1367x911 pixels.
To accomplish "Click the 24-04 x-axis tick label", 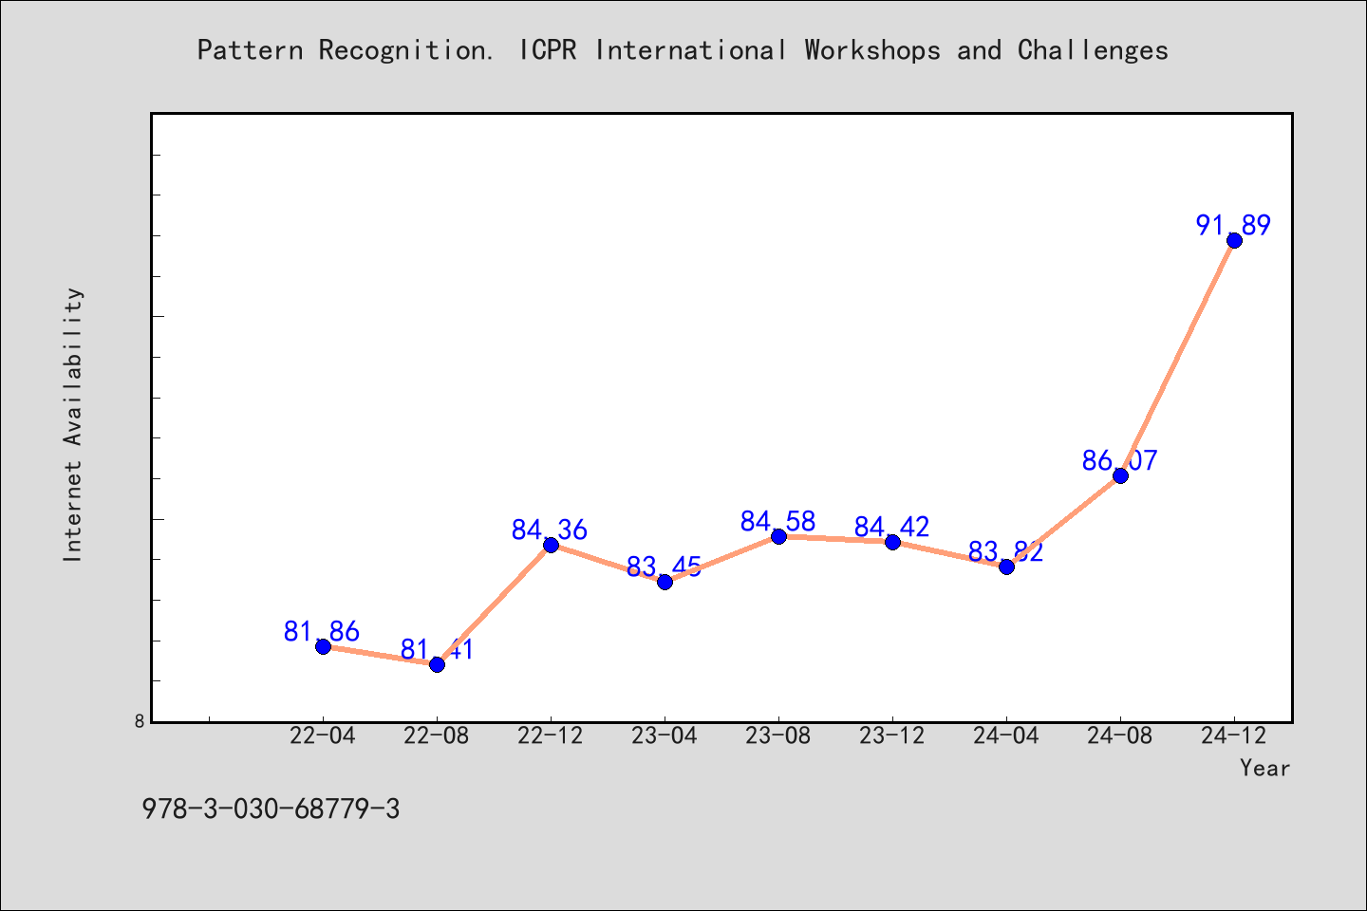I will 1006,736.
